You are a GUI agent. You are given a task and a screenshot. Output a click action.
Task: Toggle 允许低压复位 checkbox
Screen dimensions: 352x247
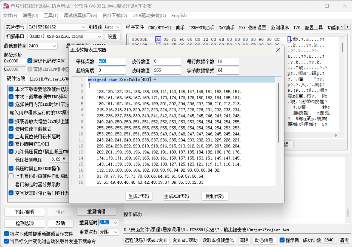pyautogui.click(x=11, y=151)
